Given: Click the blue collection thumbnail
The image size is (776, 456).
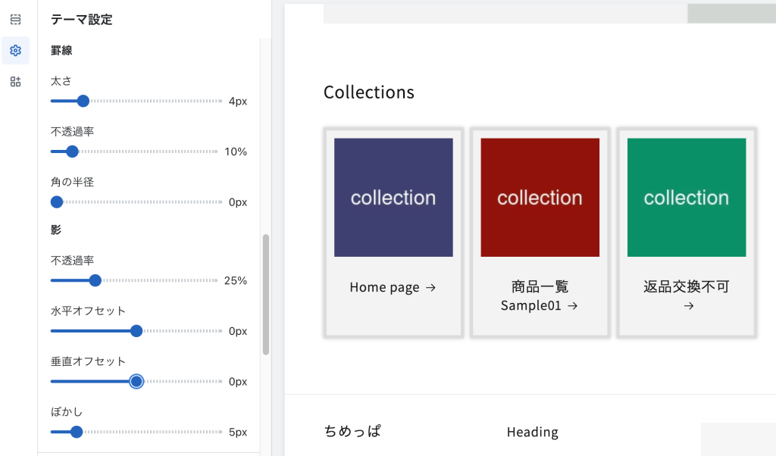Looking at the screenshot, I should [x=393, y=197].
